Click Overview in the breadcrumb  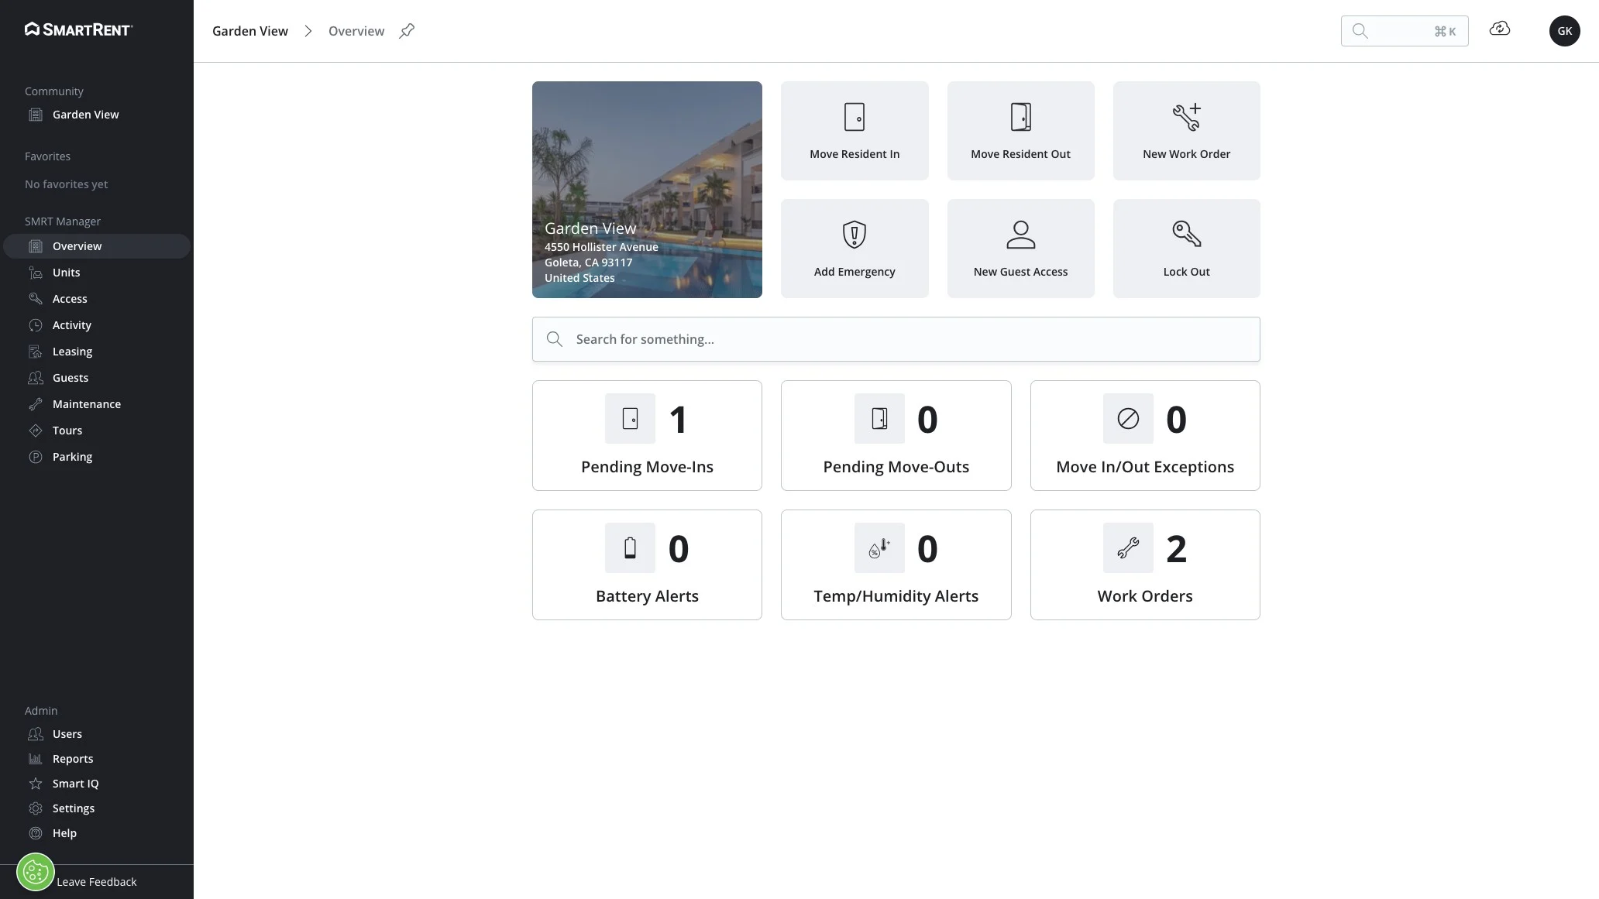pyautogui.click(x=356, y=31)
